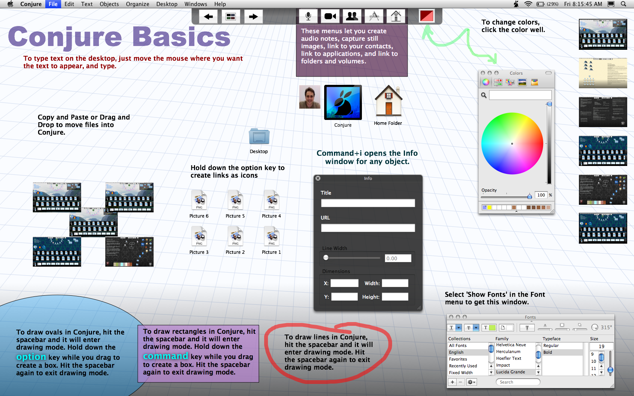The image size is (634, 396).
Task: Select the contact photo on the canvas
Action: (x=310, y=97)
